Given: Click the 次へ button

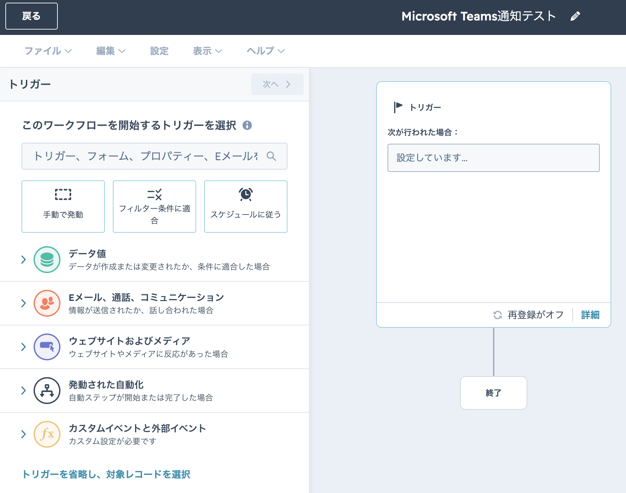Looking at the screenshot, I should (277, 84).
